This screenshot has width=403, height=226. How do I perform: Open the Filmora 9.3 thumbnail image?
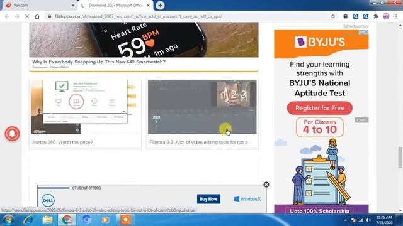click(x=202, y=107)
